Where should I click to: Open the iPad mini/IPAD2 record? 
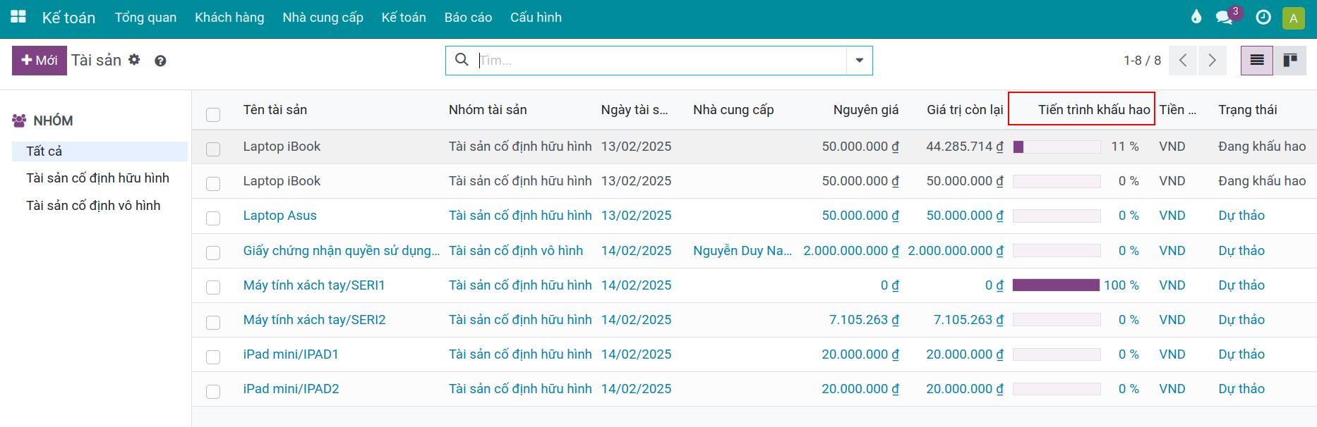tap(291, 389)
